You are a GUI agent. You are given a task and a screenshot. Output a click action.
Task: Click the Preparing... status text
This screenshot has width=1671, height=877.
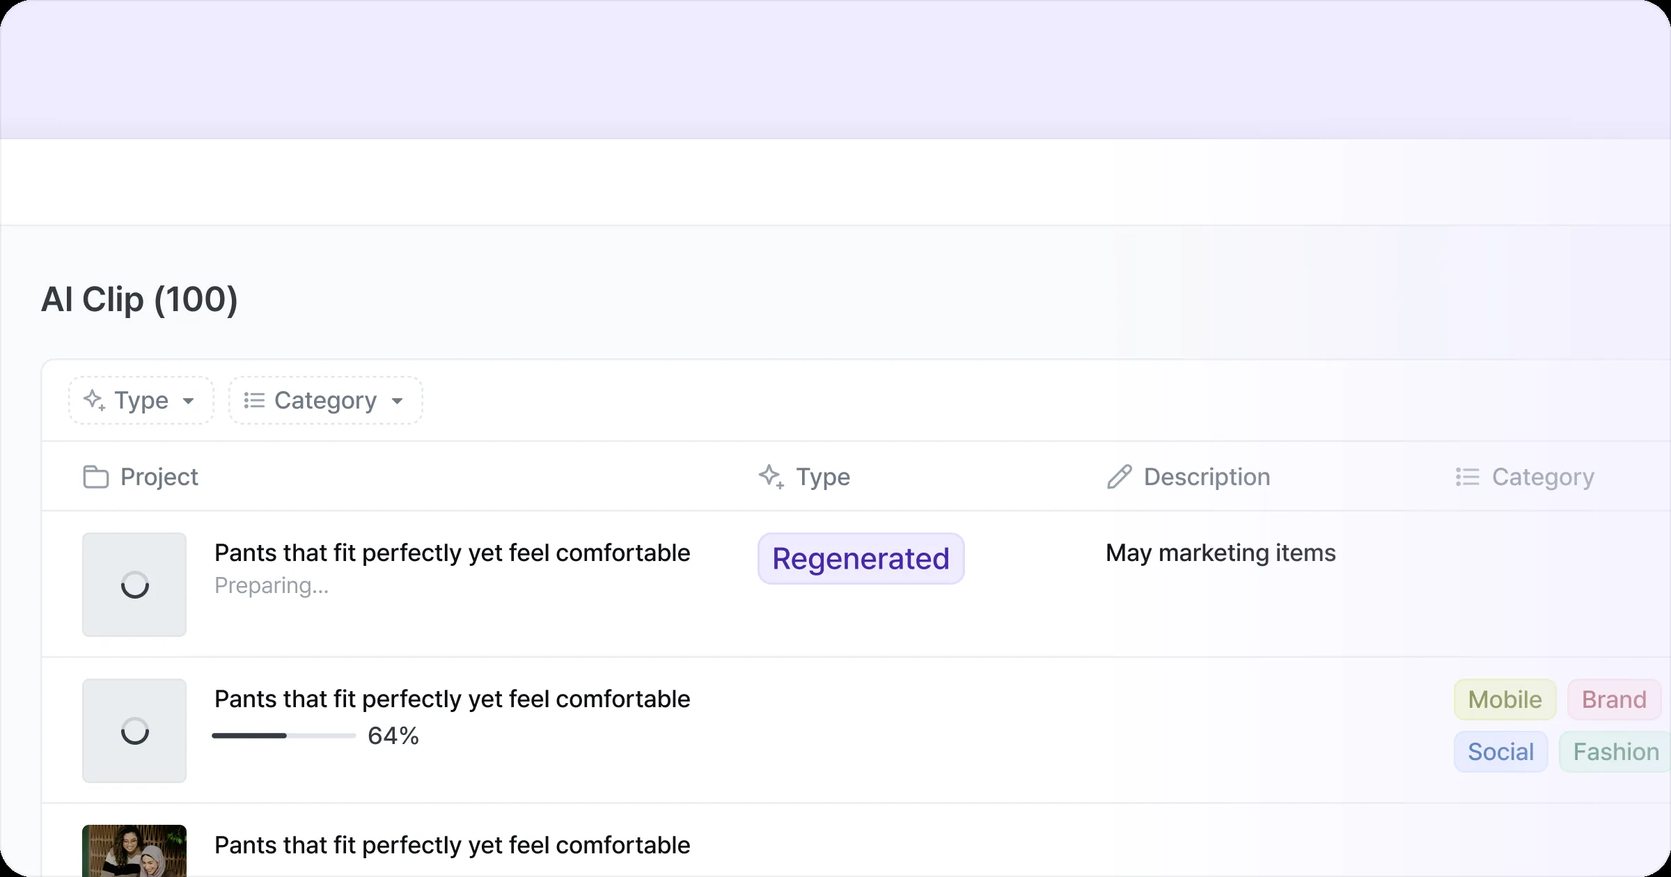272,586
